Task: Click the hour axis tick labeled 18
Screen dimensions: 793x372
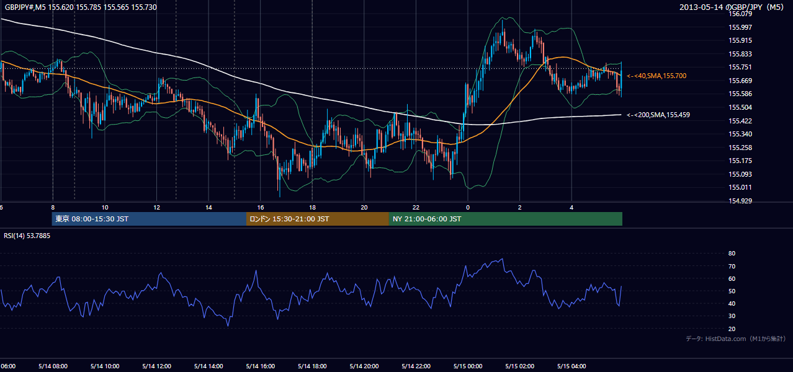Action: pos(312,208)
